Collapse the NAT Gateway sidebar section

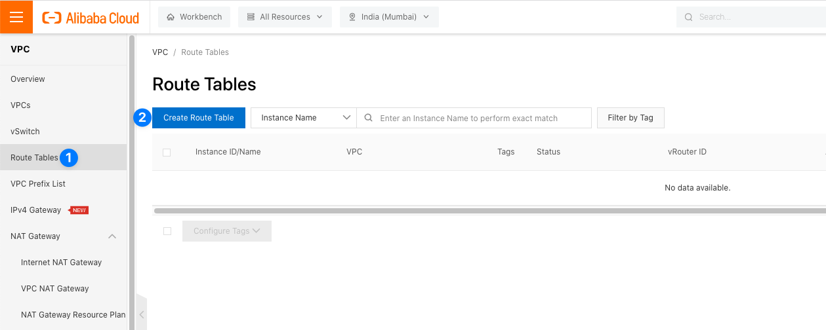coord(112,236)
